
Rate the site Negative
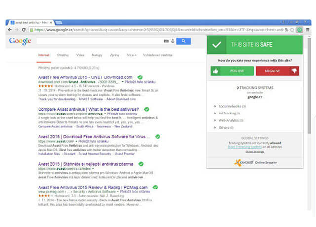277,71
